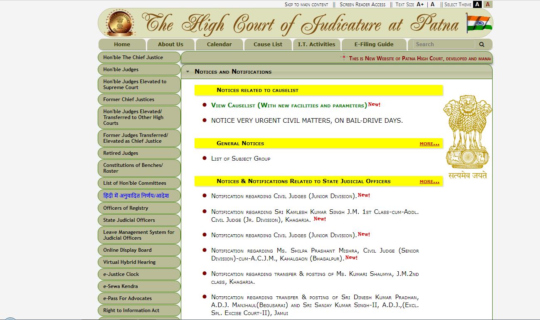Open Leave Management System for Judicial Officers
The height and width of the screenshot is (320, 540).
[x=139, y=235]
